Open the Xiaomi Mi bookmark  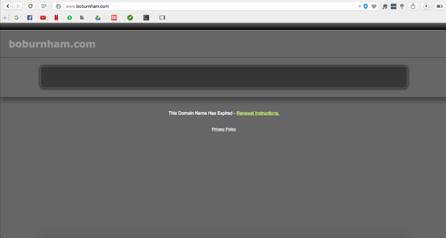(114, 18)
